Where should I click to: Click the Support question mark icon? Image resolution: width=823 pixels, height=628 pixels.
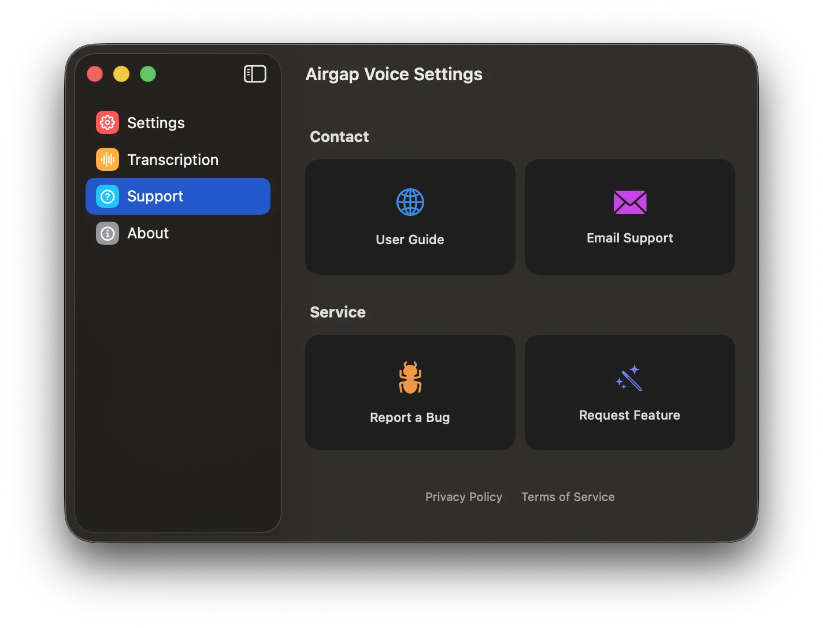107,196
